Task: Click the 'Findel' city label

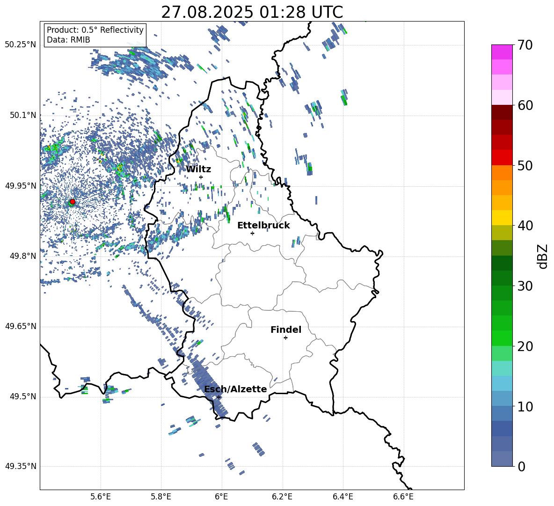Action: (286, 330)
